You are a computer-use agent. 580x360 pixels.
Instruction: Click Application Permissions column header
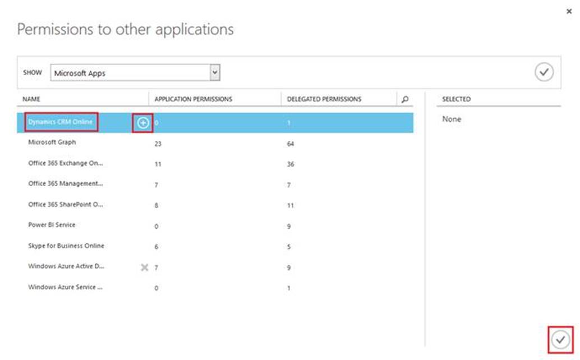(x=194, y=99)
